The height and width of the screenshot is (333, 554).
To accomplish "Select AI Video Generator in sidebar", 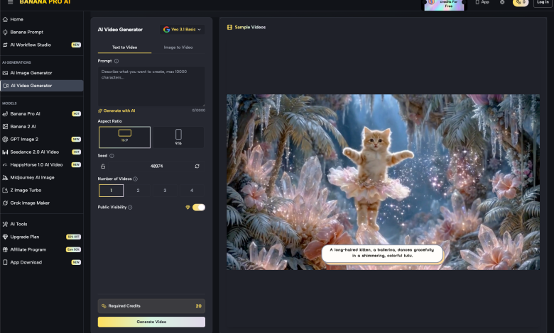I will (x=42, y=86).
